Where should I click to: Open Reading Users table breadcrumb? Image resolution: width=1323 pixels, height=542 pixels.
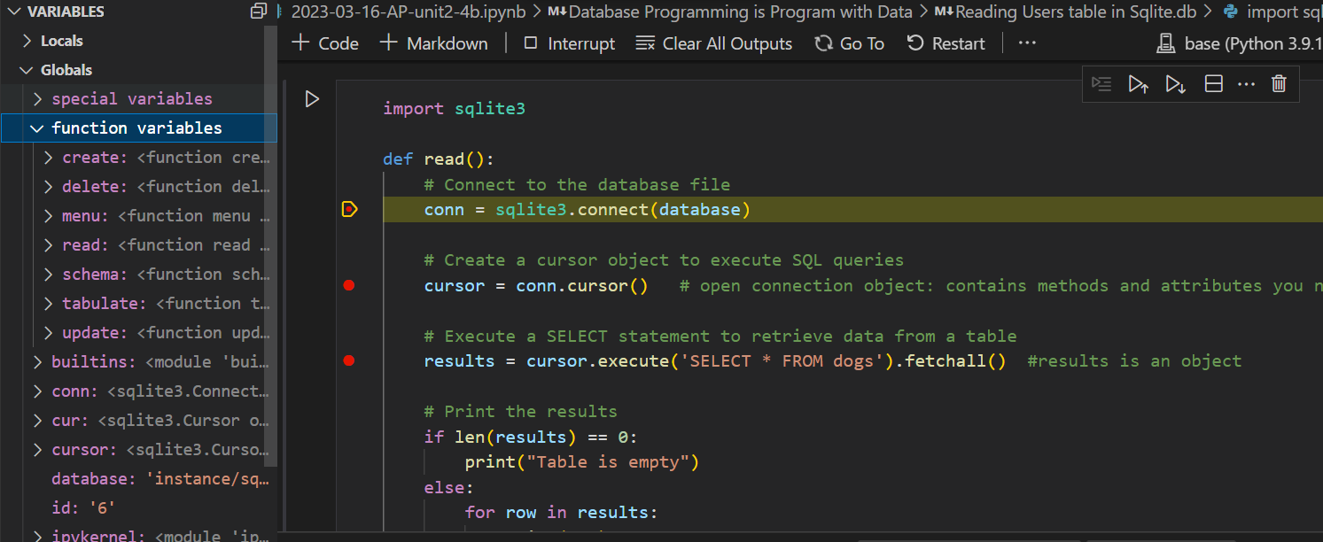[1065, 12]
